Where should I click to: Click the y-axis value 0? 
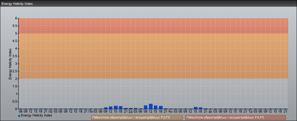tap(16, 109)
